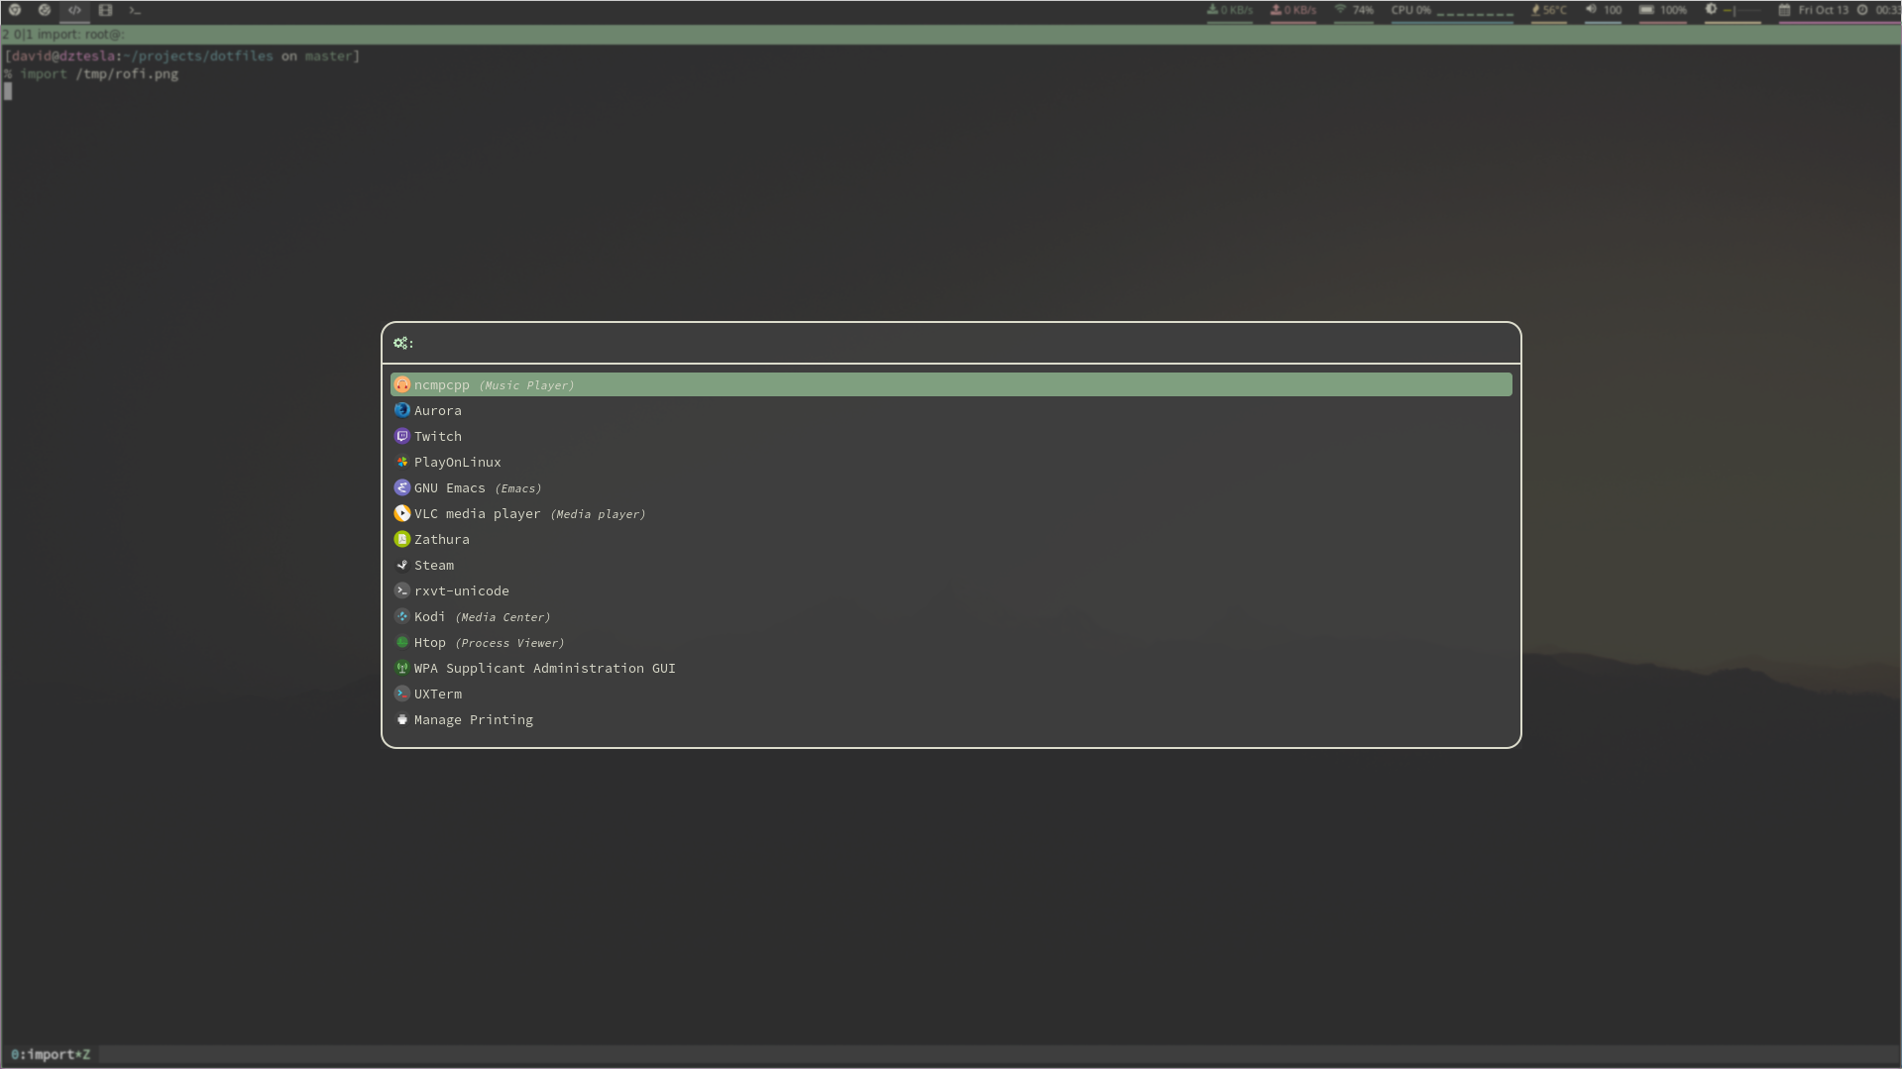Image resolution: width=1902 pixels, height=1069 pixels.
Task: Click the clock time indicator
Action: [1878, 10]
